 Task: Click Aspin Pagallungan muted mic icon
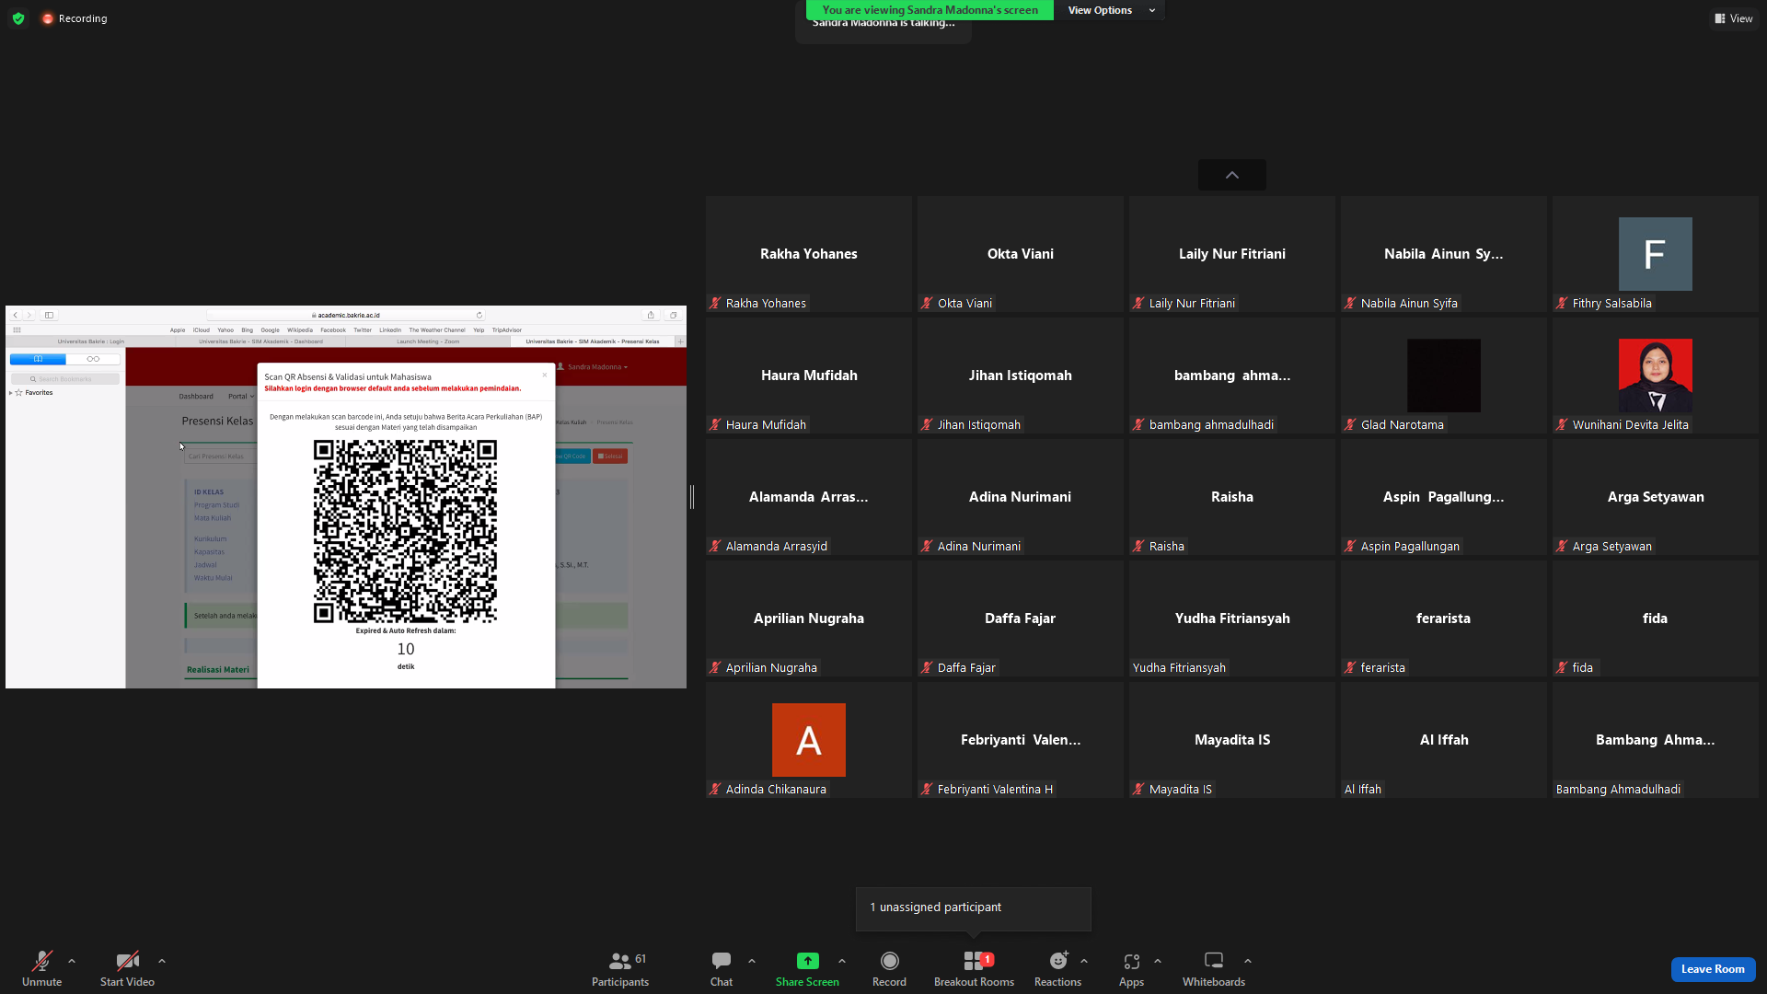[x=1350, y=546]
